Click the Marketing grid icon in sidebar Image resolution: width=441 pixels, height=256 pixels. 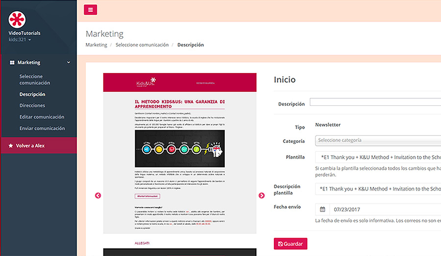[x=12, y=62]
